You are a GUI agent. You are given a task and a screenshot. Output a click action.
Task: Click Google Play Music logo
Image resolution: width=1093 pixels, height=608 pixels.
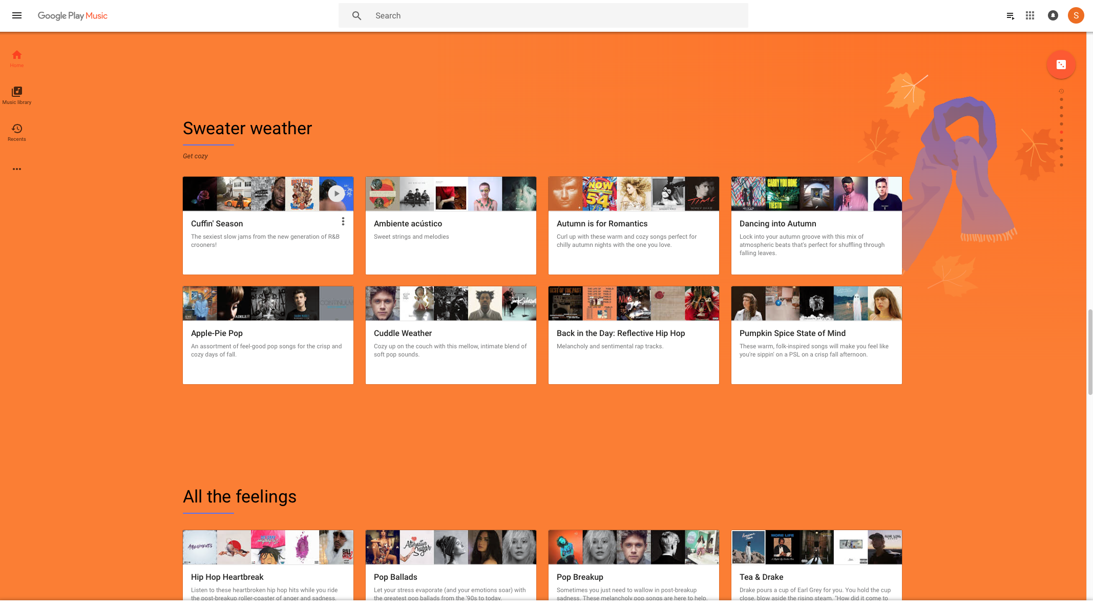(x=73, y=15)
